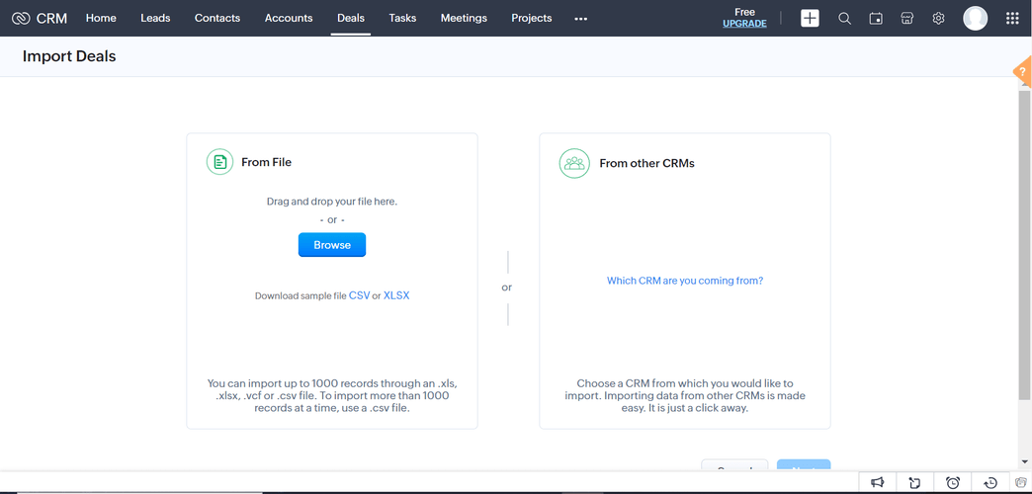
Task: Click the 'Import Deals' page heading
Action: [69, 56]
